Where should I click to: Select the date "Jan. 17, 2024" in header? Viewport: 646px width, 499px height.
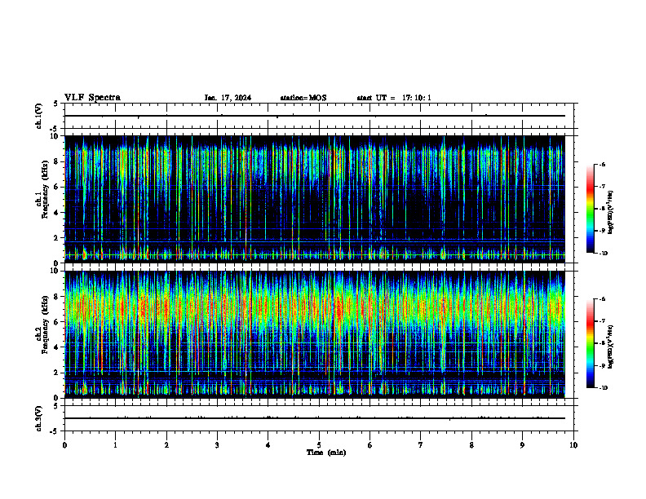(228, 98)
